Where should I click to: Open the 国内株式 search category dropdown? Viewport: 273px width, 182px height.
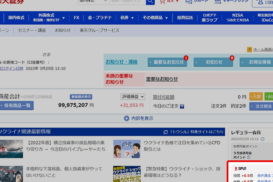tap(94, 2)
